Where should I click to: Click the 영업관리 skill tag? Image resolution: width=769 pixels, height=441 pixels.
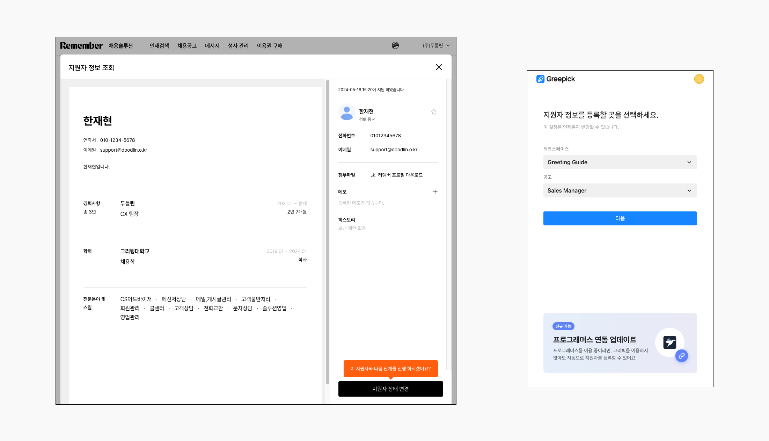click(x=130, y=317)
